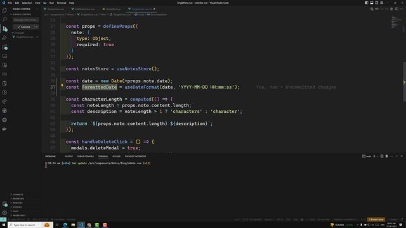Expand the COMMITS section in sidebar

[x=17, y=194]
